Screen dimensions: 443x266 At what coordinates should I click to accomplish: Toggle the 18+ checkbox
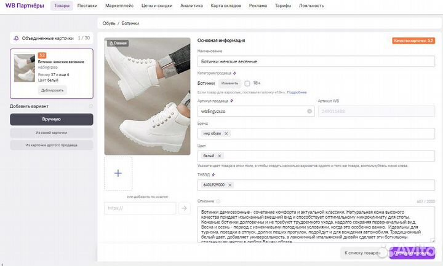pos(247,83)
